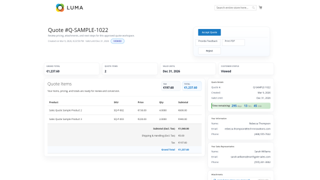Click the Customer Status Viewed card
The width and height of the screenshot is (320, 180).
click(x=246, y=69)
